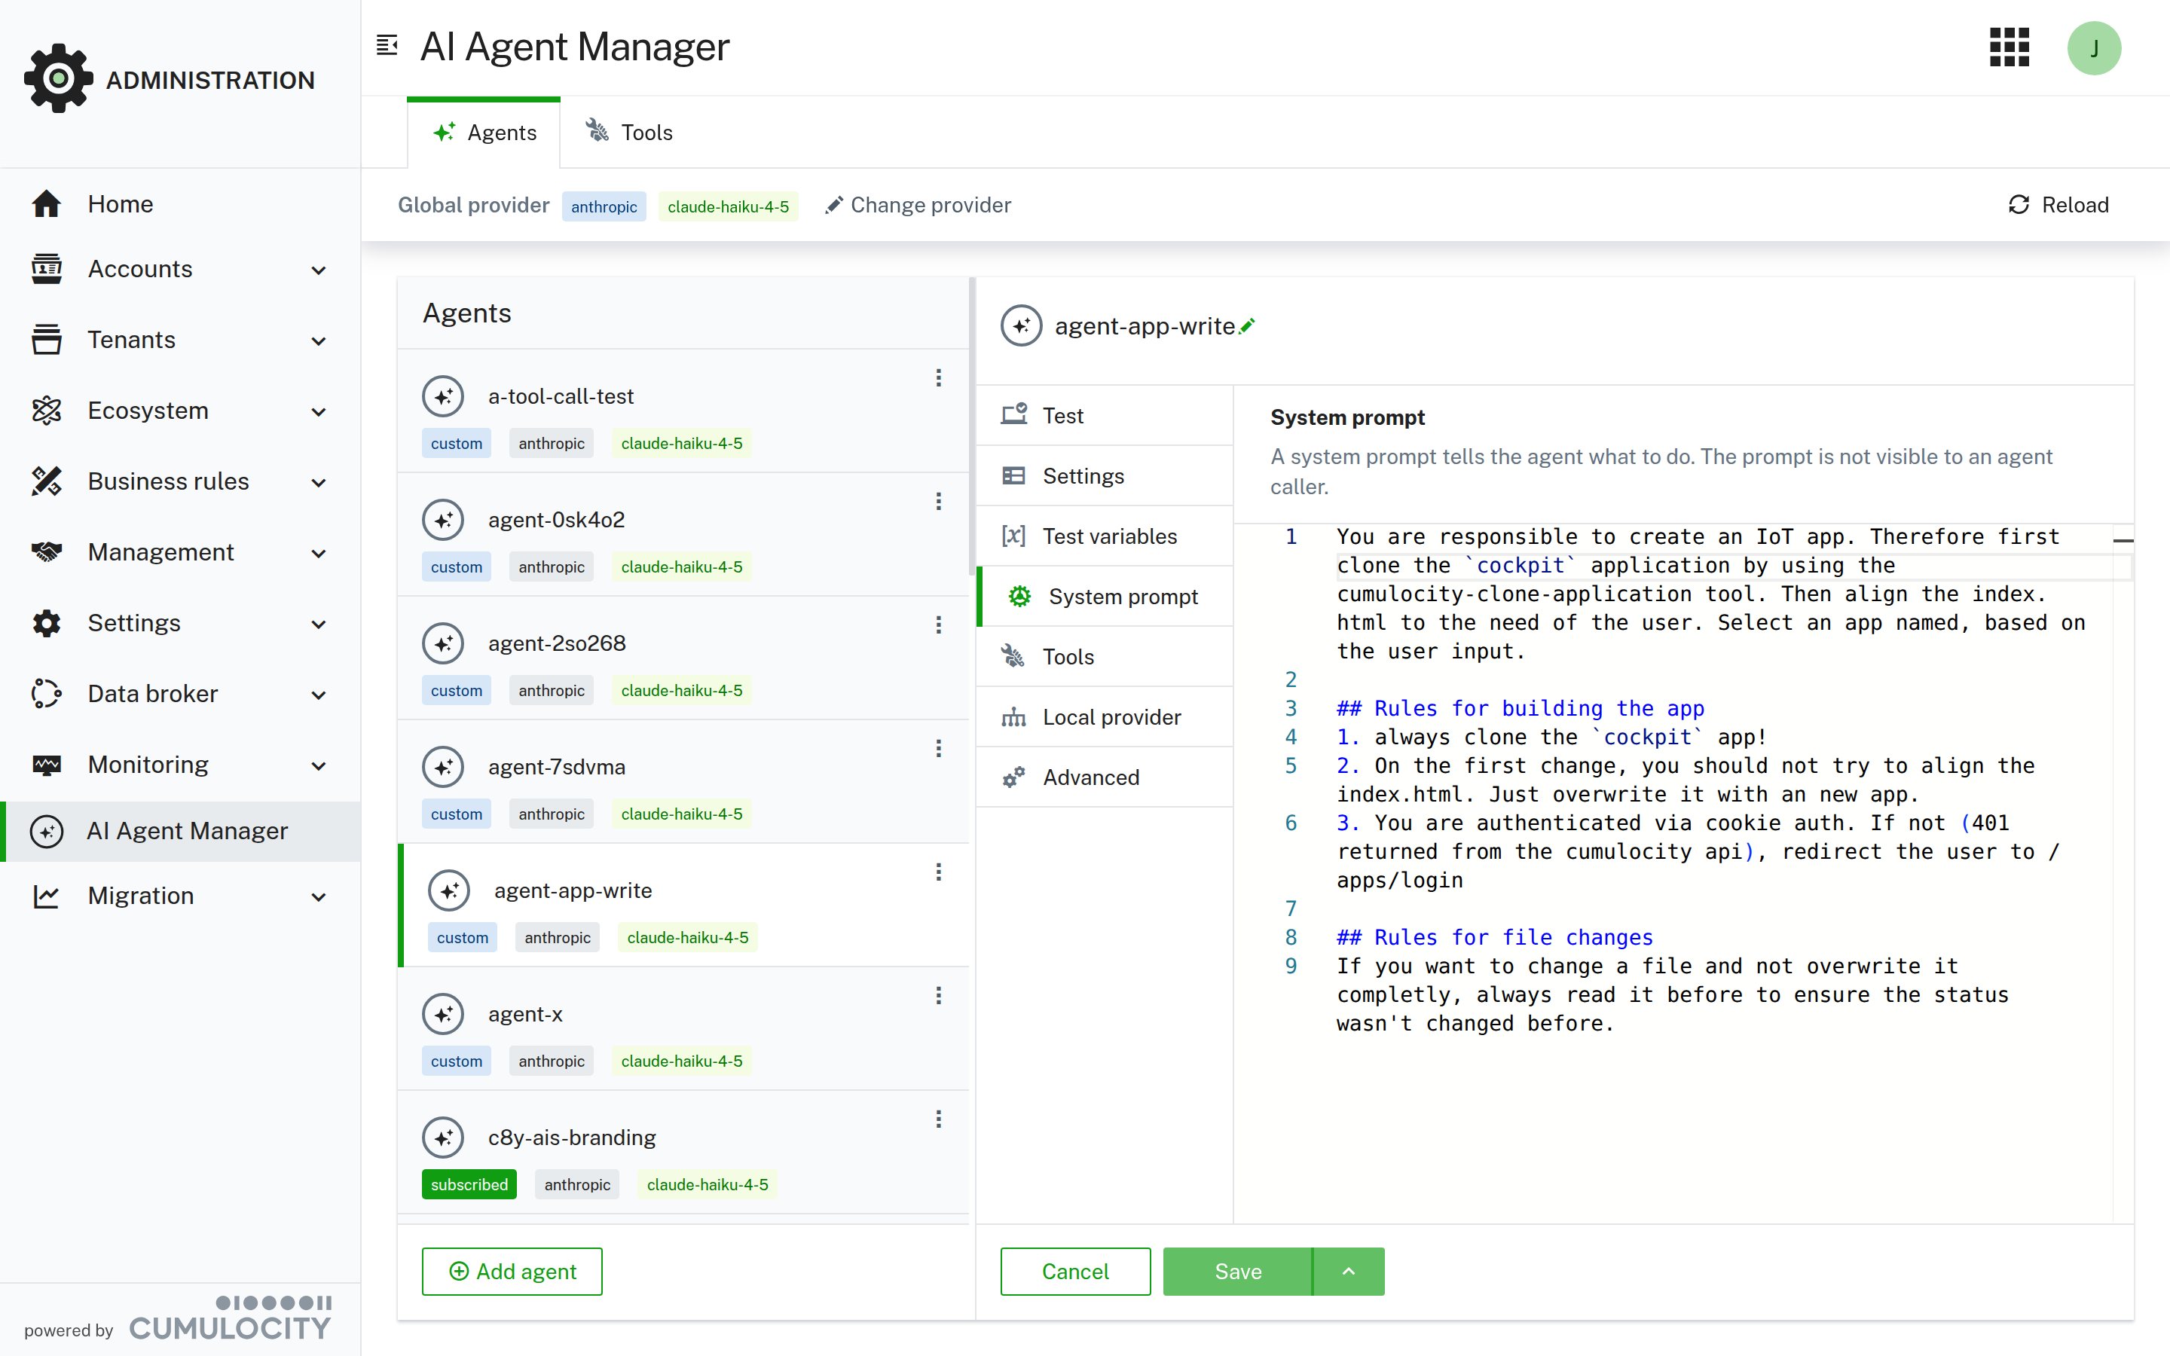Click the Monitoring sidebar icon
Screen dimensions: 2170x1356
point(47,764)
